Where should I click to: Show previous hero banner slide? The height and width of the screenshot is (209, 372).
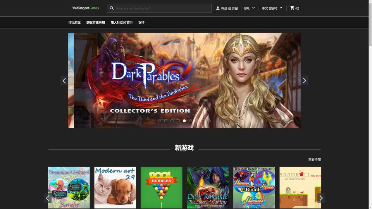point(64,81)
